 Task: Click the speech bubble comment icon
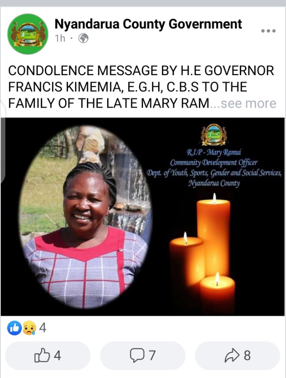click(137, 355)
